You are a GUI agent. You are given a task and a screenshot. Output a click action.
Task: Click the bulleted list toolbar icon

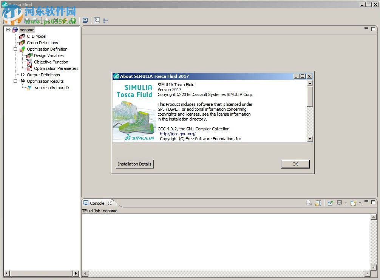pos(105,21)
